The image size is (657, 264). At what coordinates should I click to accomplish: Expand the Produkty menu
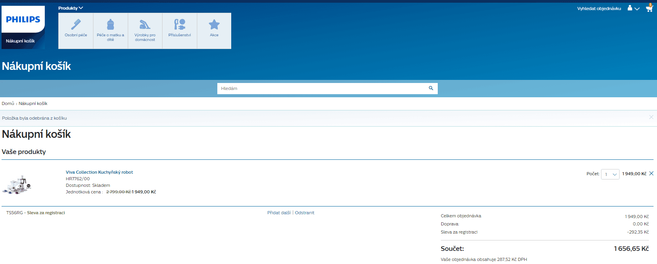point(70,8)
